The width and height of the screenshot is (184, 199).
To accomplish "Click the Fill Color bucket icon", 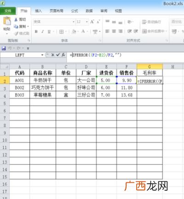I will [x=74, y=31].
